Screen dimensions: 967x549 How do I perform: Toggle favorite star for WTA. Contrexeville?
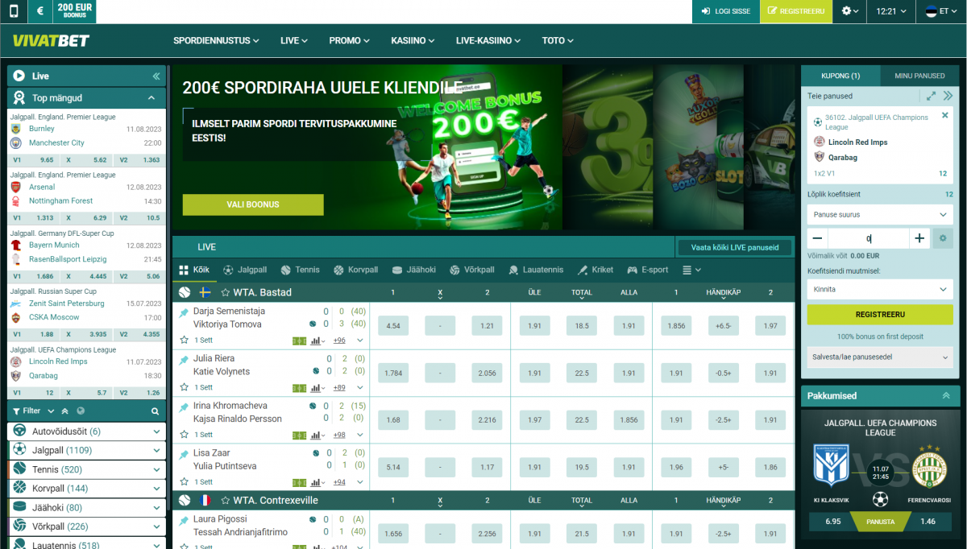tap(225, 501)
